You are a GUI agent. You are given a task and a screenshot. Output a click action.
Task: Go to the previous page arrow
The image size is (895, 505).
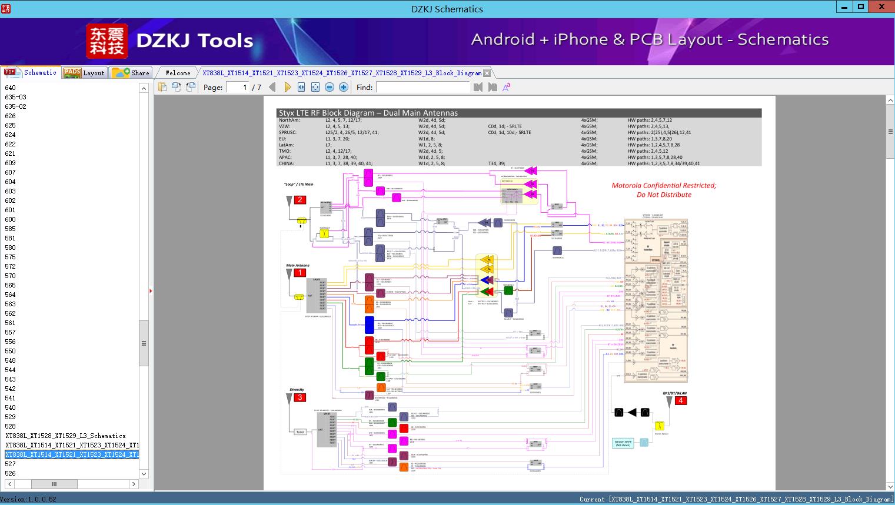tap(272, 87)
